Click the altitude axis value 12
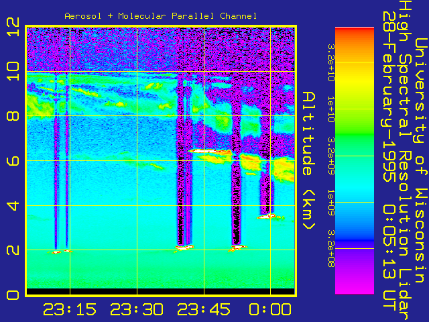This screenshot has width=429, height=322. tap(13, 27)
